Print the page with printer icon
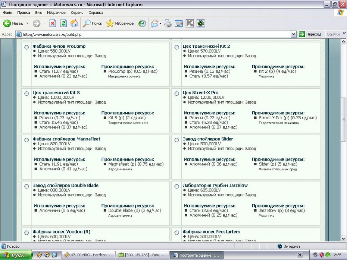 pyautogui.click(x=168, y=23)
